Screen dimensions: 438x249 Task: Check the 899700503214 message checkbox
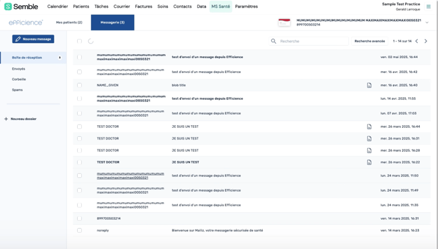79,218
